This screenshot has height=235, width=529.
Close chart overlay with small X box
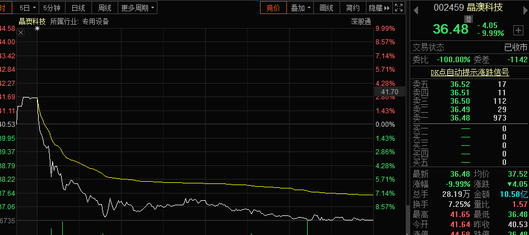tap(21, 33)
